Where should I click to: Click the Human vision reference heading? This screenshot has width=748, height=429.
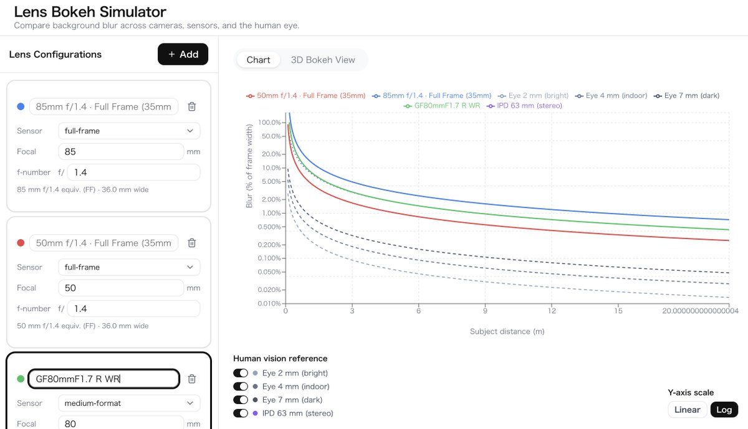click(x=280, y=359)
